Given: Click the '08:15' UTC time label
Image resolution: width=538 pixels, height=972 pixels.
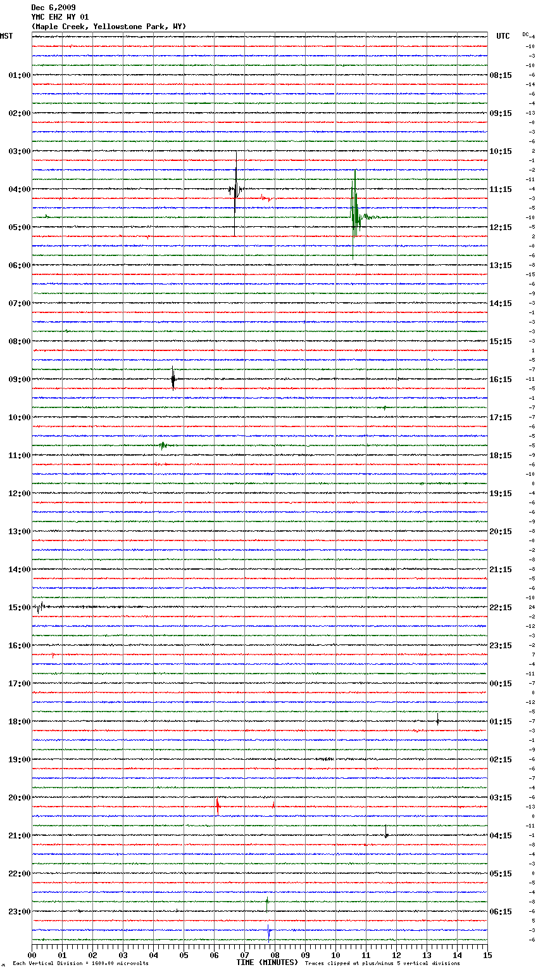Looking at the screenshot, I should (501, 75).
